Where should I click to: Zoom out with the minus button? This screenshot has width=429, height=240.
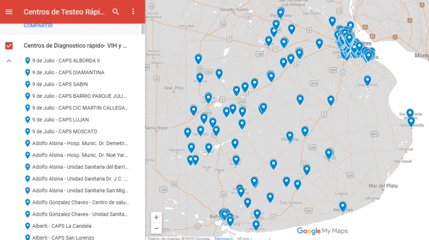tap(156, 228)
